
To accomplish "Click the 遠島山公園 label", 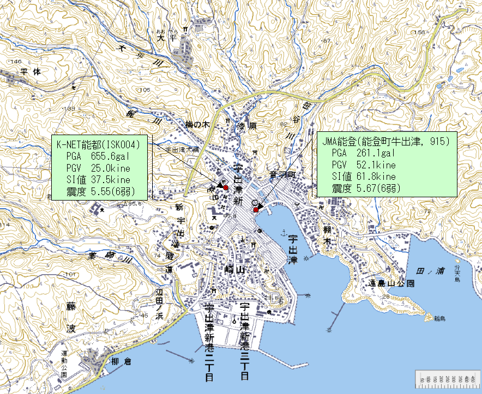I will click(x=391, y=283).
